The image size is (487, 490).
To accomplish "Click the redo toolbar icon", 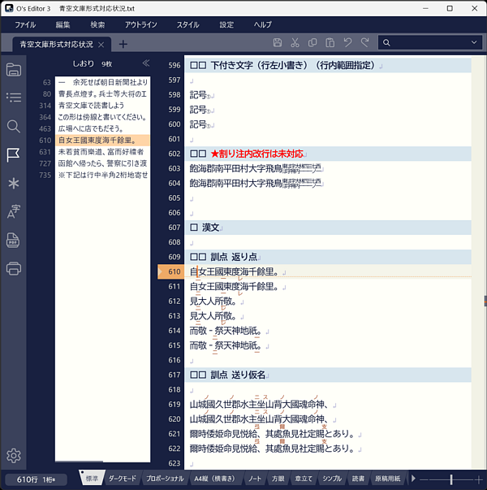I will click(x=364, y=42).
